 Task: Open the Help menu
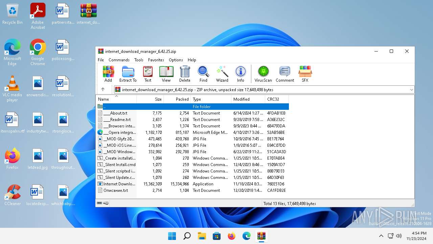192,60
